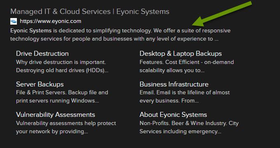Screen dimensions: 280x148
Task: Visit the About Eyonic Systems sitelink
Action: [173, 115]
